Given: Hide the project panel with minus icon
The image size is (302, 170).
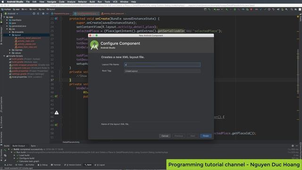Looking at the screenshot, I should [47, 14].
